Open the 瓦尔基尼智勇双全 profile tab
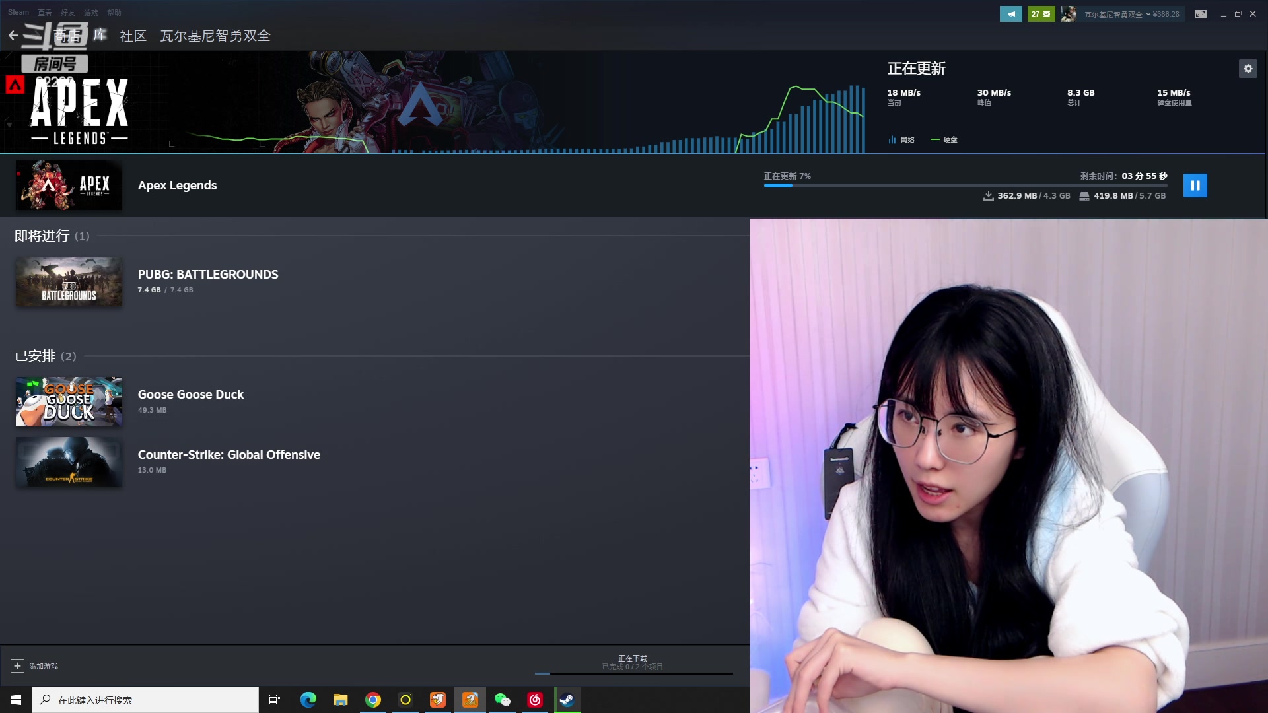The height and width of the screenshot is (713, 1268). [215, 36]
